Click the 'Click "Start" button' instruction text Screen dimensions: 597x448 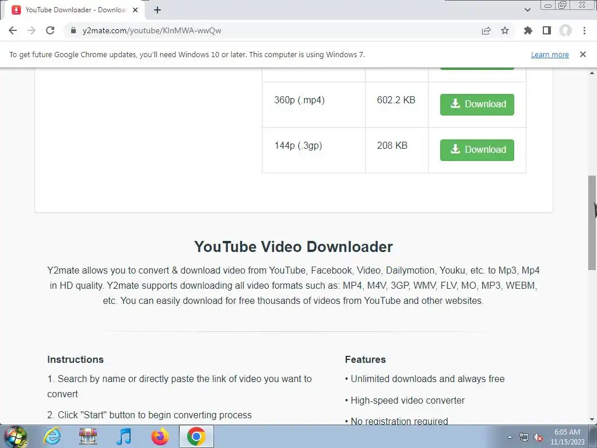pos(149,415)
